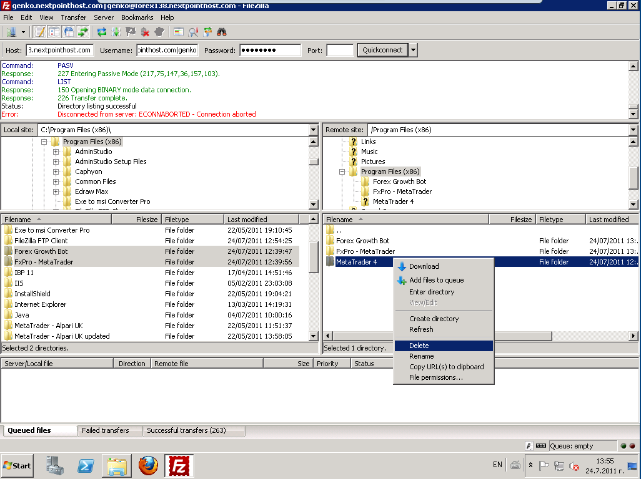Click the binoculars file search icon
Viewport: 641px width, 479px height.
coord(222,32)
